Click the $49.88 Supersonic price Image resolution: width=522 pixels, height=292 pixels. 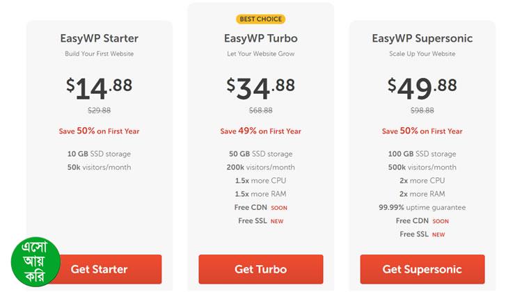click(x=422, y=87)
